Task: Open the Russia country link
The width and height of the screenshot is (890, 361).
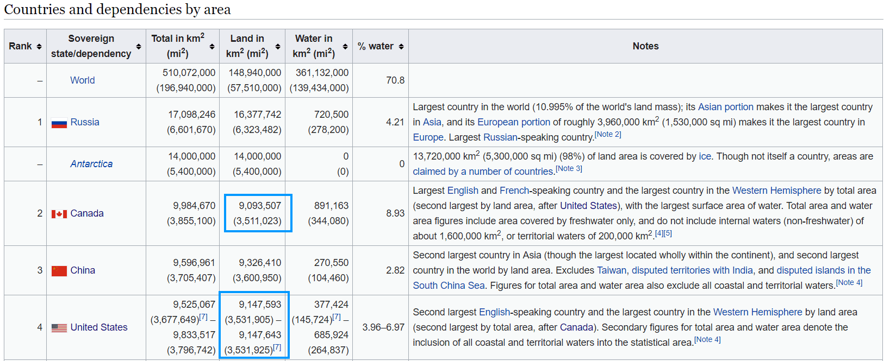Action: pos(85,122)
